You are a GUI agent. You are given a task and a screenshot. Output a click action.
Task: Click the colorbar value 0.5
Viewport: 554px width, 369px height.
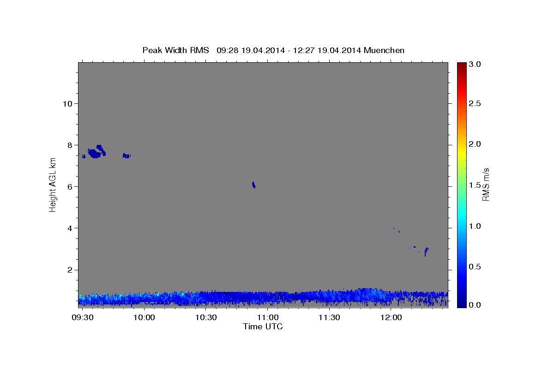(x=475, y=267)
